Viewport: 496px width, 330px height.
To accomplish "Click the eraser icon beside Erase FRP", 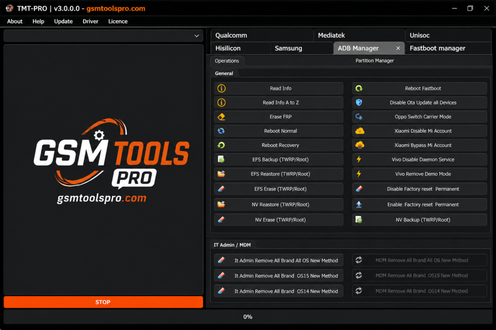I will tap(221, 117).
